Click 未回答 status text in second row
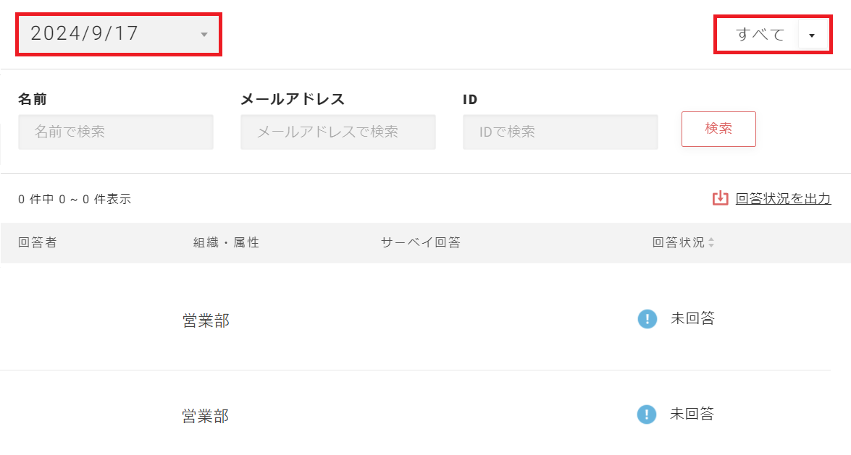This screenshot has height=455, width=851. (692, 414)
